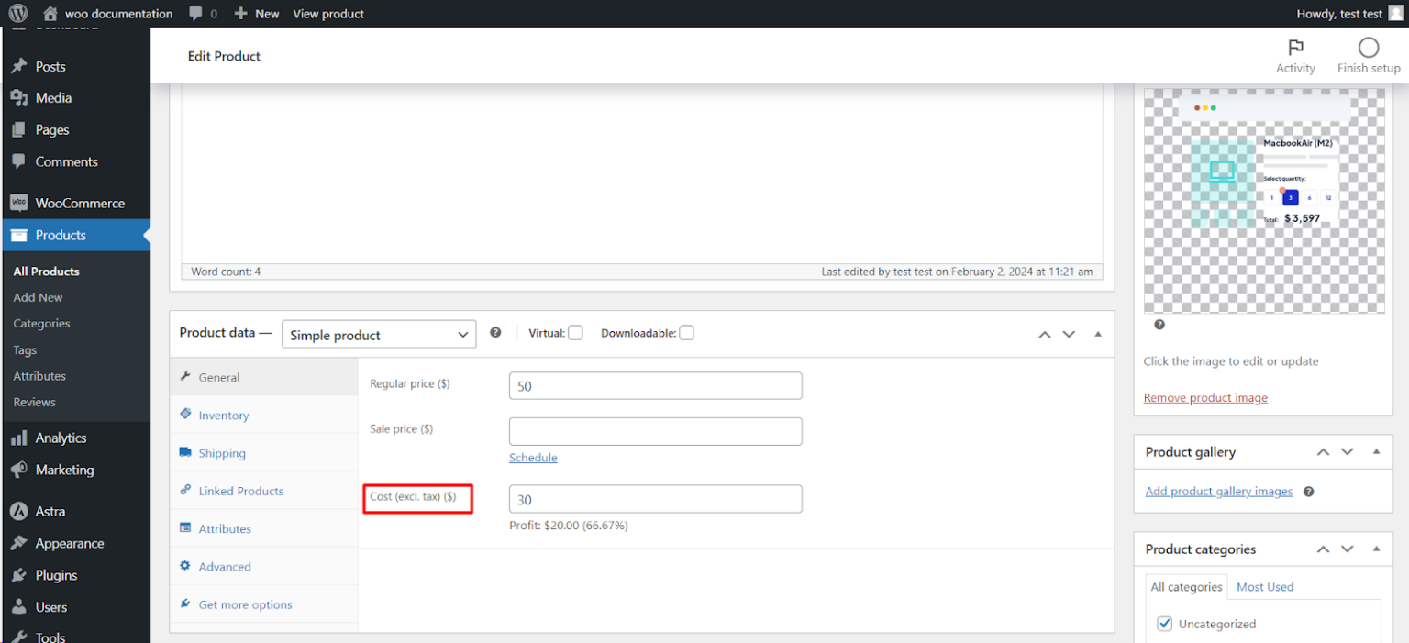Open the Schedule link under Sale price

533,457
